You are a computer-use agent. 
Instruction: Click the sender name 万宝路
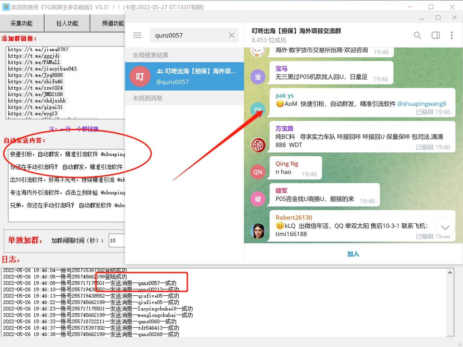point(284,128)
